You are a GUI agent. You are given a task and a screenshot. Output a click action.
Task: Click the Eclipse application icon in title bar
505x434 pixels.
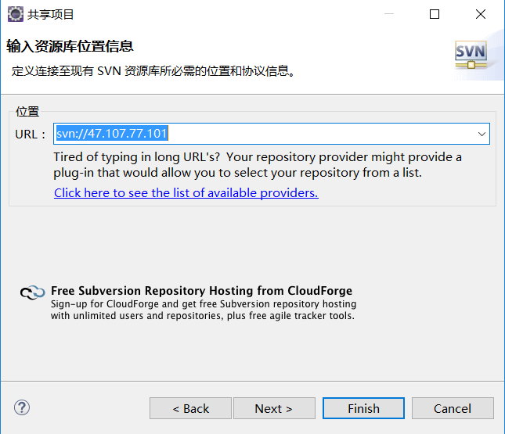click(16, 14)
